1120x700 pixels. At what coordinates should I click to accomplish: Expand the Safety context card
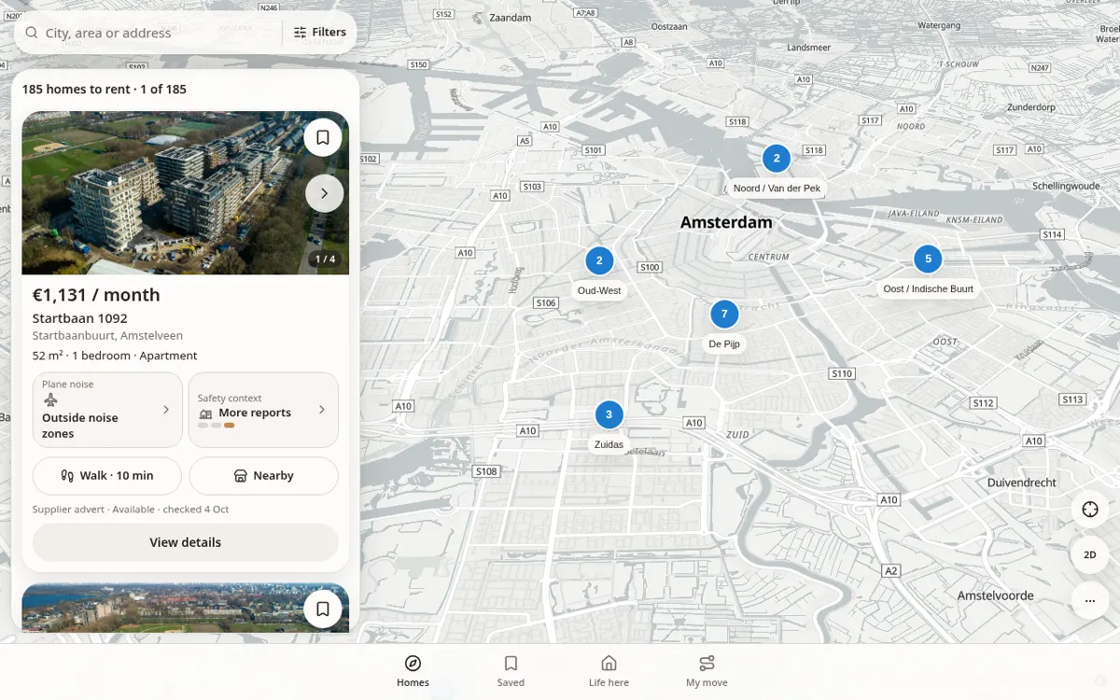(263, 410)
